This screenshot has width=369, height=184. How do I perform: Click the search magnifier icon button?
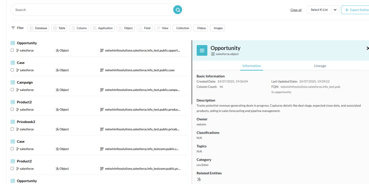coord(177,10)
